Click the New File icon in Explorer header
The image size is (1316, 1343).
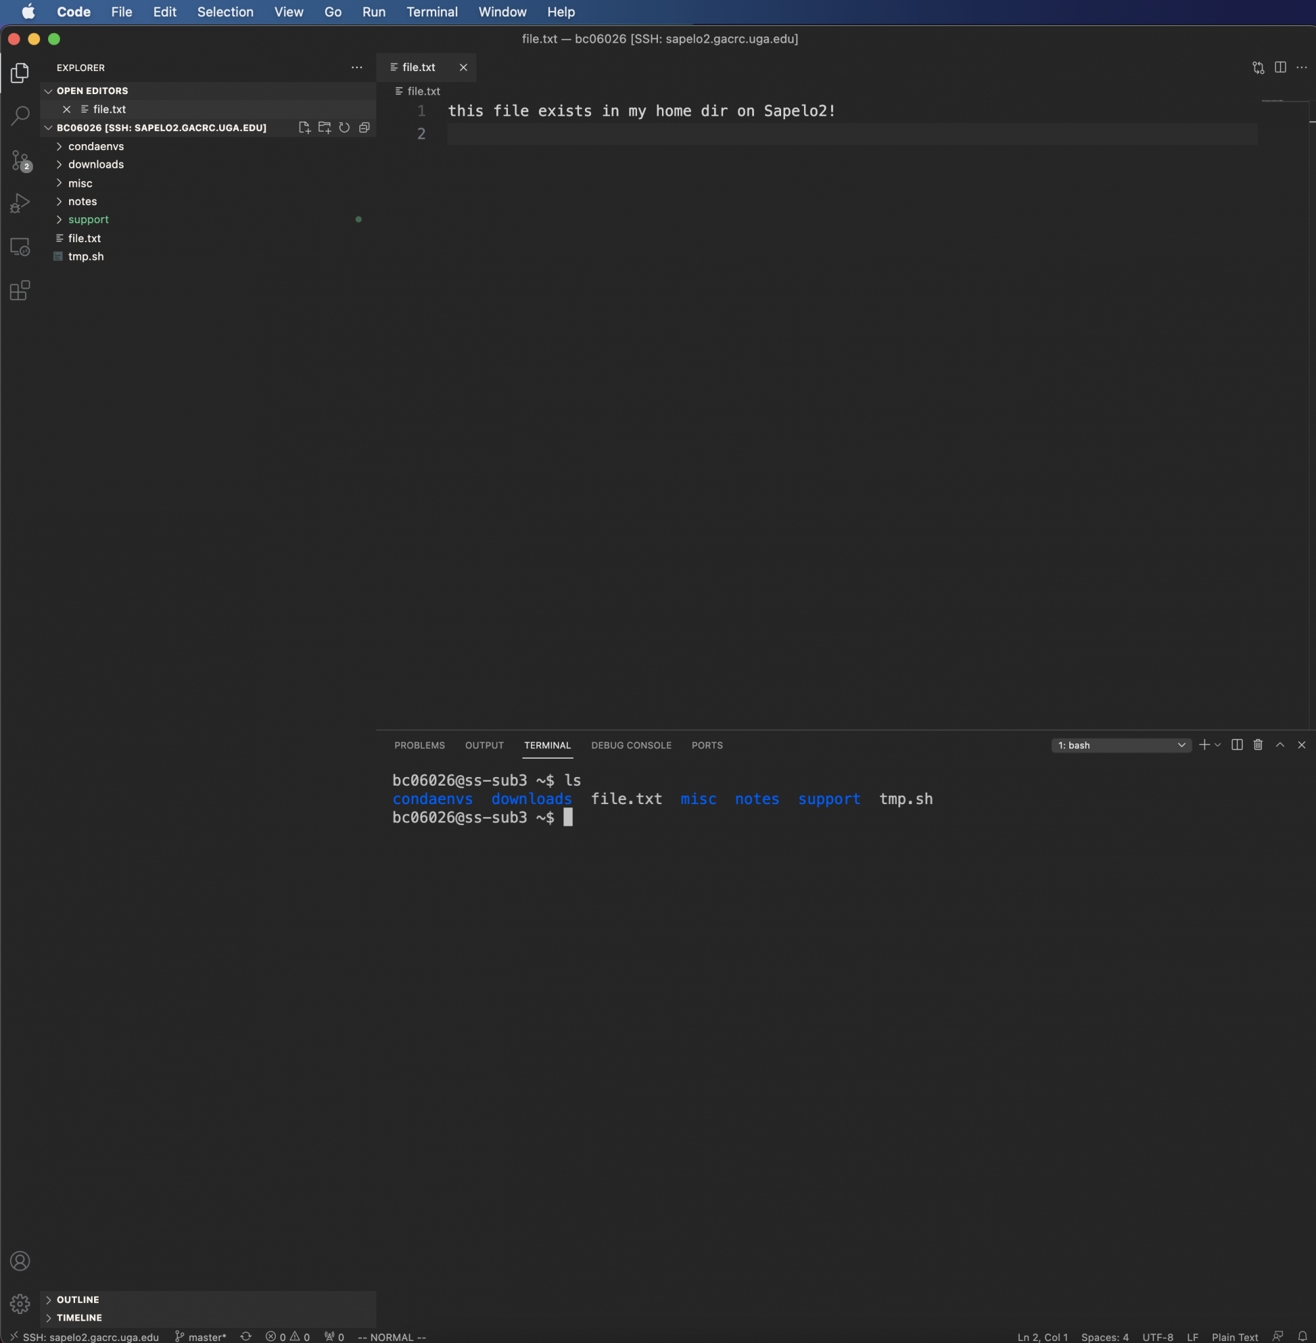pyautogui.click(x=304, y=127)
